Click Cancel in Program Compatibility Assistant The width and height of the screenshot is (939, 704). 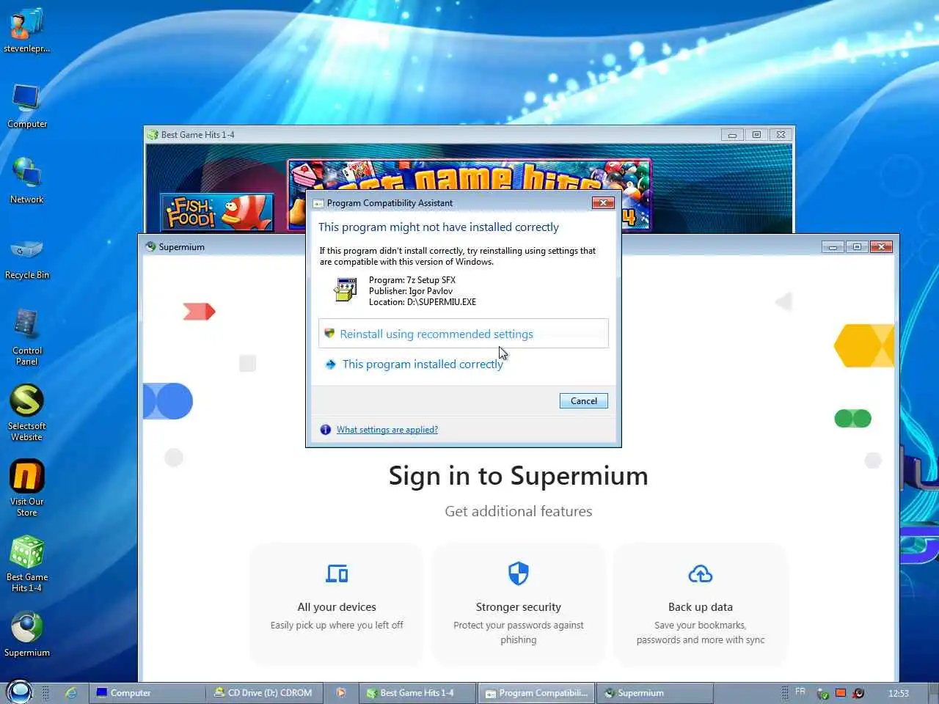tap(584, 401)
